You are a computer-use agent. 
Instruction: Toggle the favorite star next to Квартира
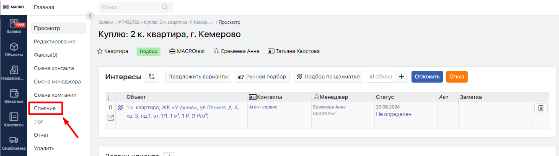click(x=100, y=51)
